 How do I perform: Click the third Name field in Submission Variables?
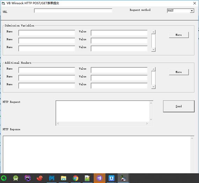pos(47,49)
